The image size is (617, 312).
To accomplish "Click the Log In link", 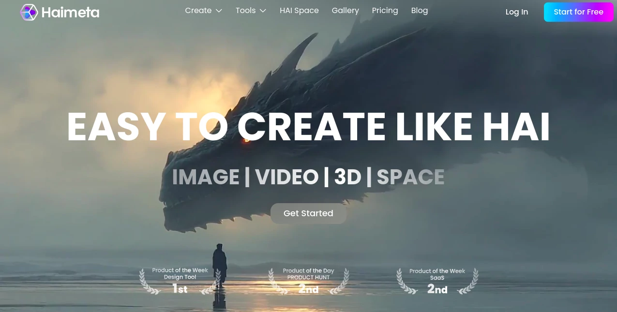I will click(x=516, y=12).
